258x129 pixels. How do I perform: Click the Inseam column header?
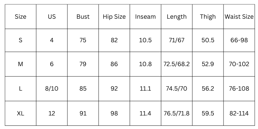145,17
